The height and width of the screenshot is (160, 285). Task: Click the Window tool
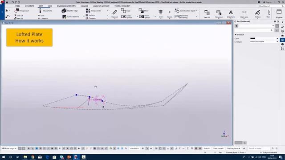pyautogui.click(x=279, y=14)
